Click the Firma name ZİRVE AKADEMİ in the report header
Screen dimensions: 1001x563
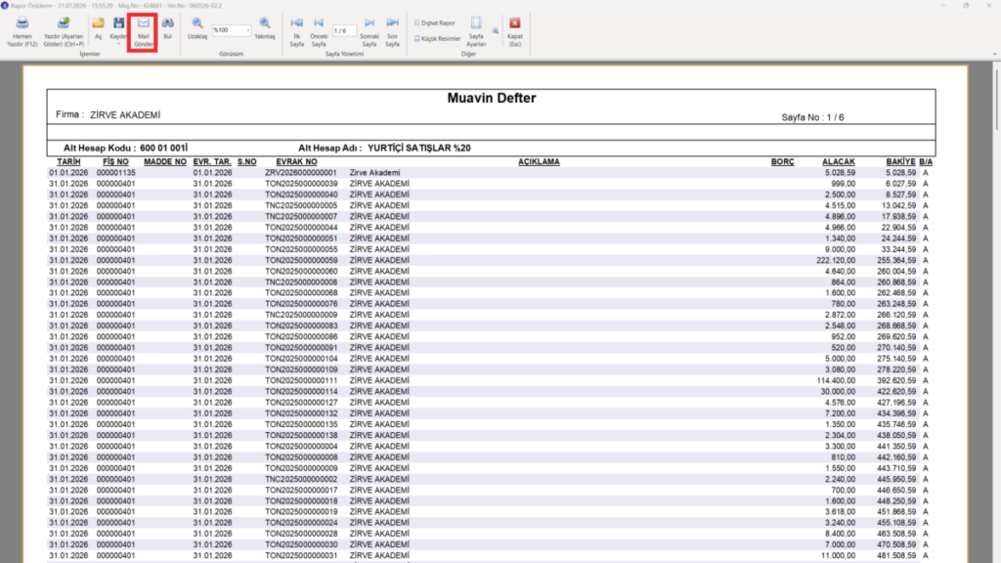click(125, 115)
